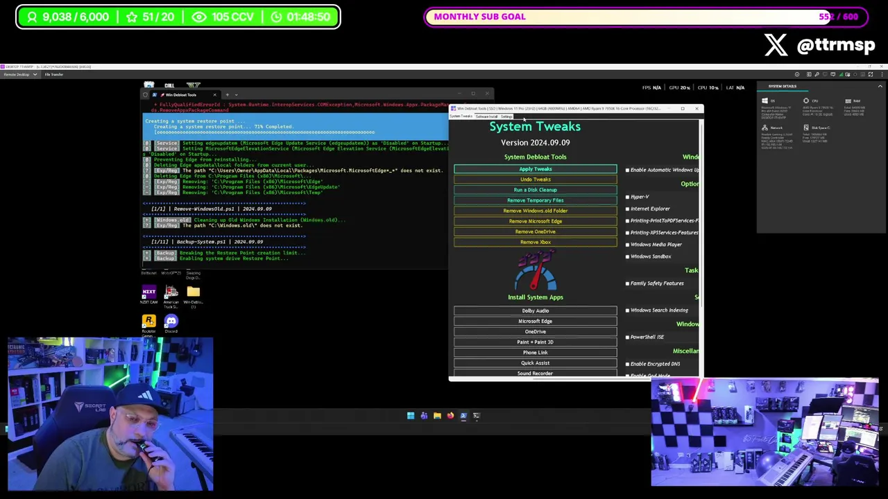The height and width of the screenshot is (499, 888).
Task: Tick the Enable Encrypted DNS checkbox
Action: (x=627, y=364)
